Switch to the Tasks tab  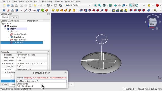pos(14,17)
